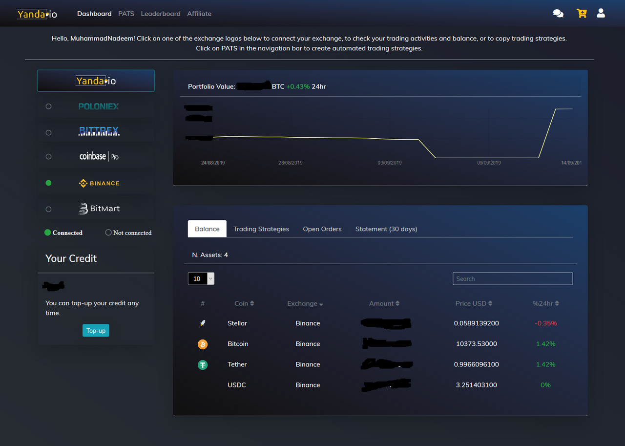Click the Not connected legend circle
Screen dimensions: 625x446
[108, 233]
